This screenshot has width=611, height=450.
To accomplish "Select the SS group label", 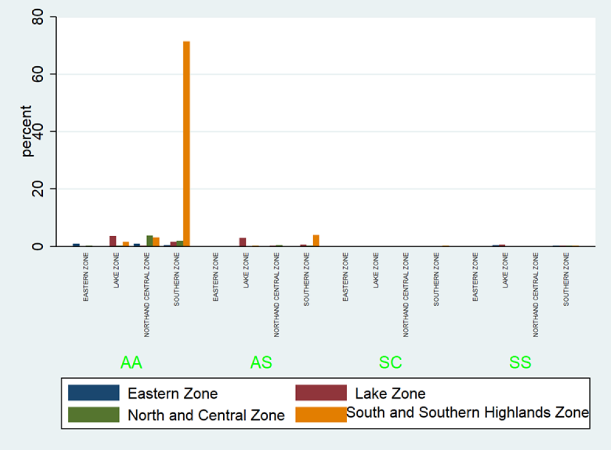I will pyautogui.click(x=520, y=363).
